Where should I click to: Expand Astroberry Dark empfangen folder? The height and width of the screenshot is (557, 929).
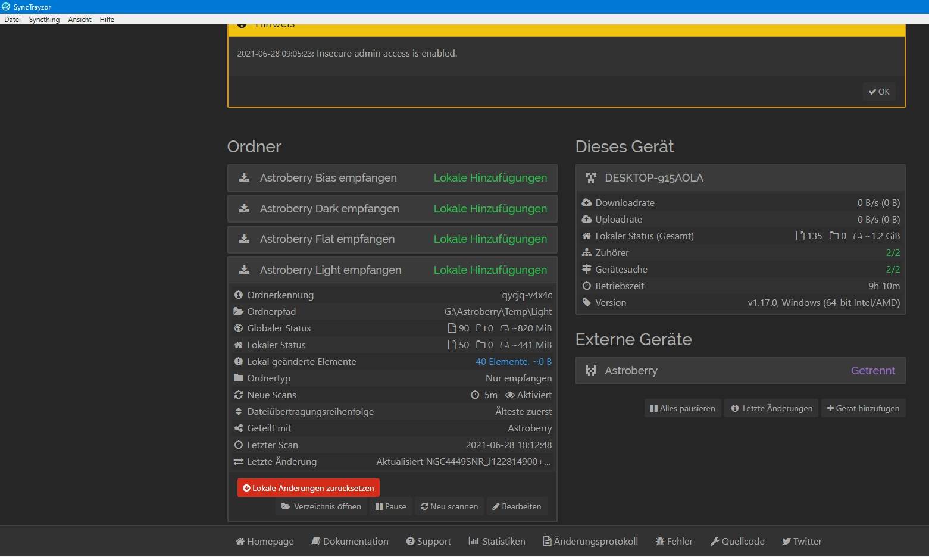(x=392, y=209)
